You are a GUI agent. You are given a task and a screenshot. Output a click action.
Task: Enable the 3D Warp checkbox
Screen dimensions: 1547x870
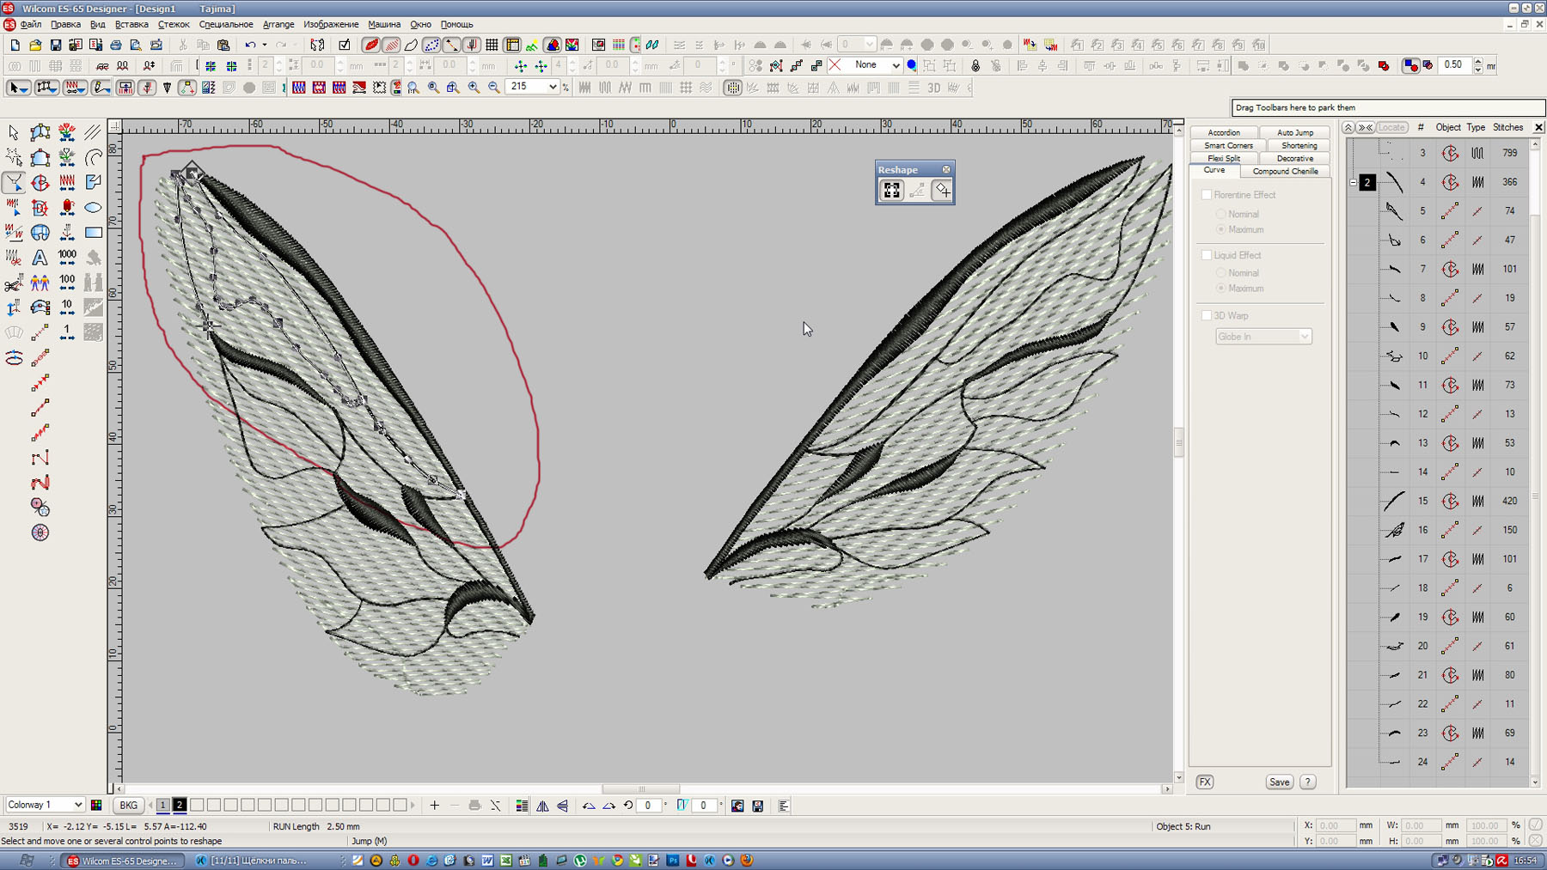click(1207, 315)
